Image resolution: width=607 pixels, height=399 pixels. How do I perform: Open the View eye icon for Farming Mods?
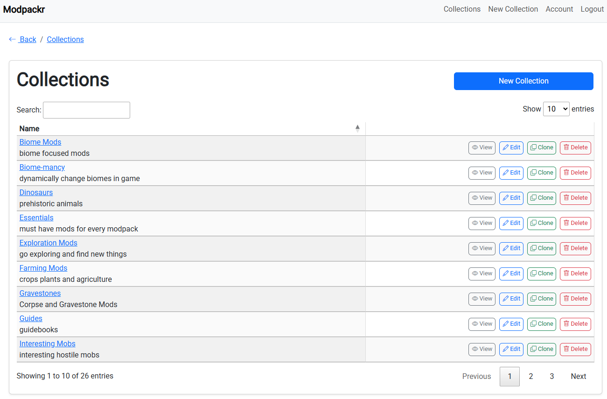coord(474,273)
